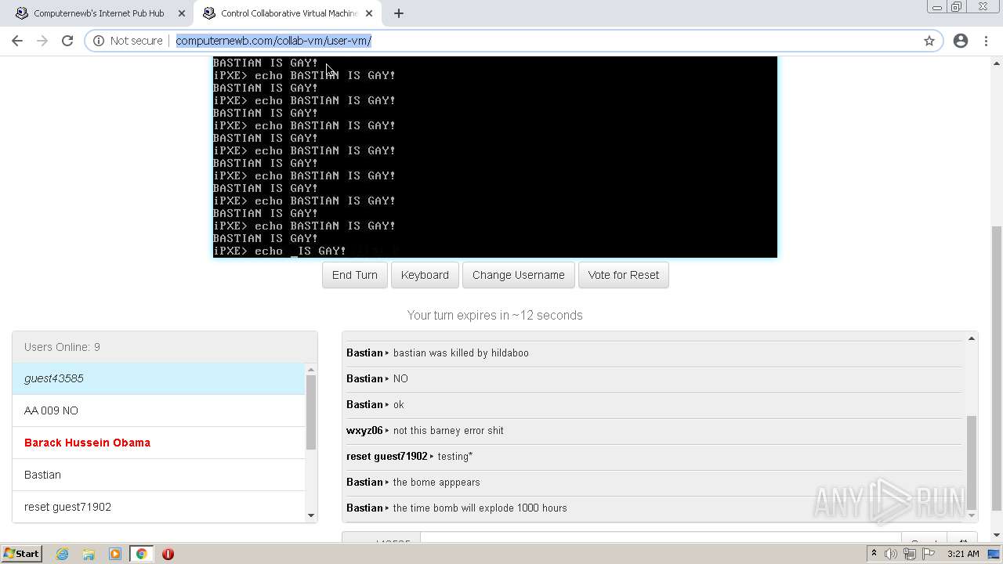Click the chat panel scrollbar thumb
Image resolution: width=1003 pixels, height=564 pixels.
[x=972, y=462]
